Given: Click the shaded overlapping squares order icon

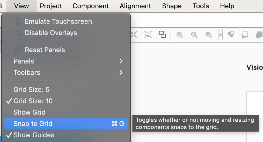Looking at the screenshot, I should tap(230, 35).
